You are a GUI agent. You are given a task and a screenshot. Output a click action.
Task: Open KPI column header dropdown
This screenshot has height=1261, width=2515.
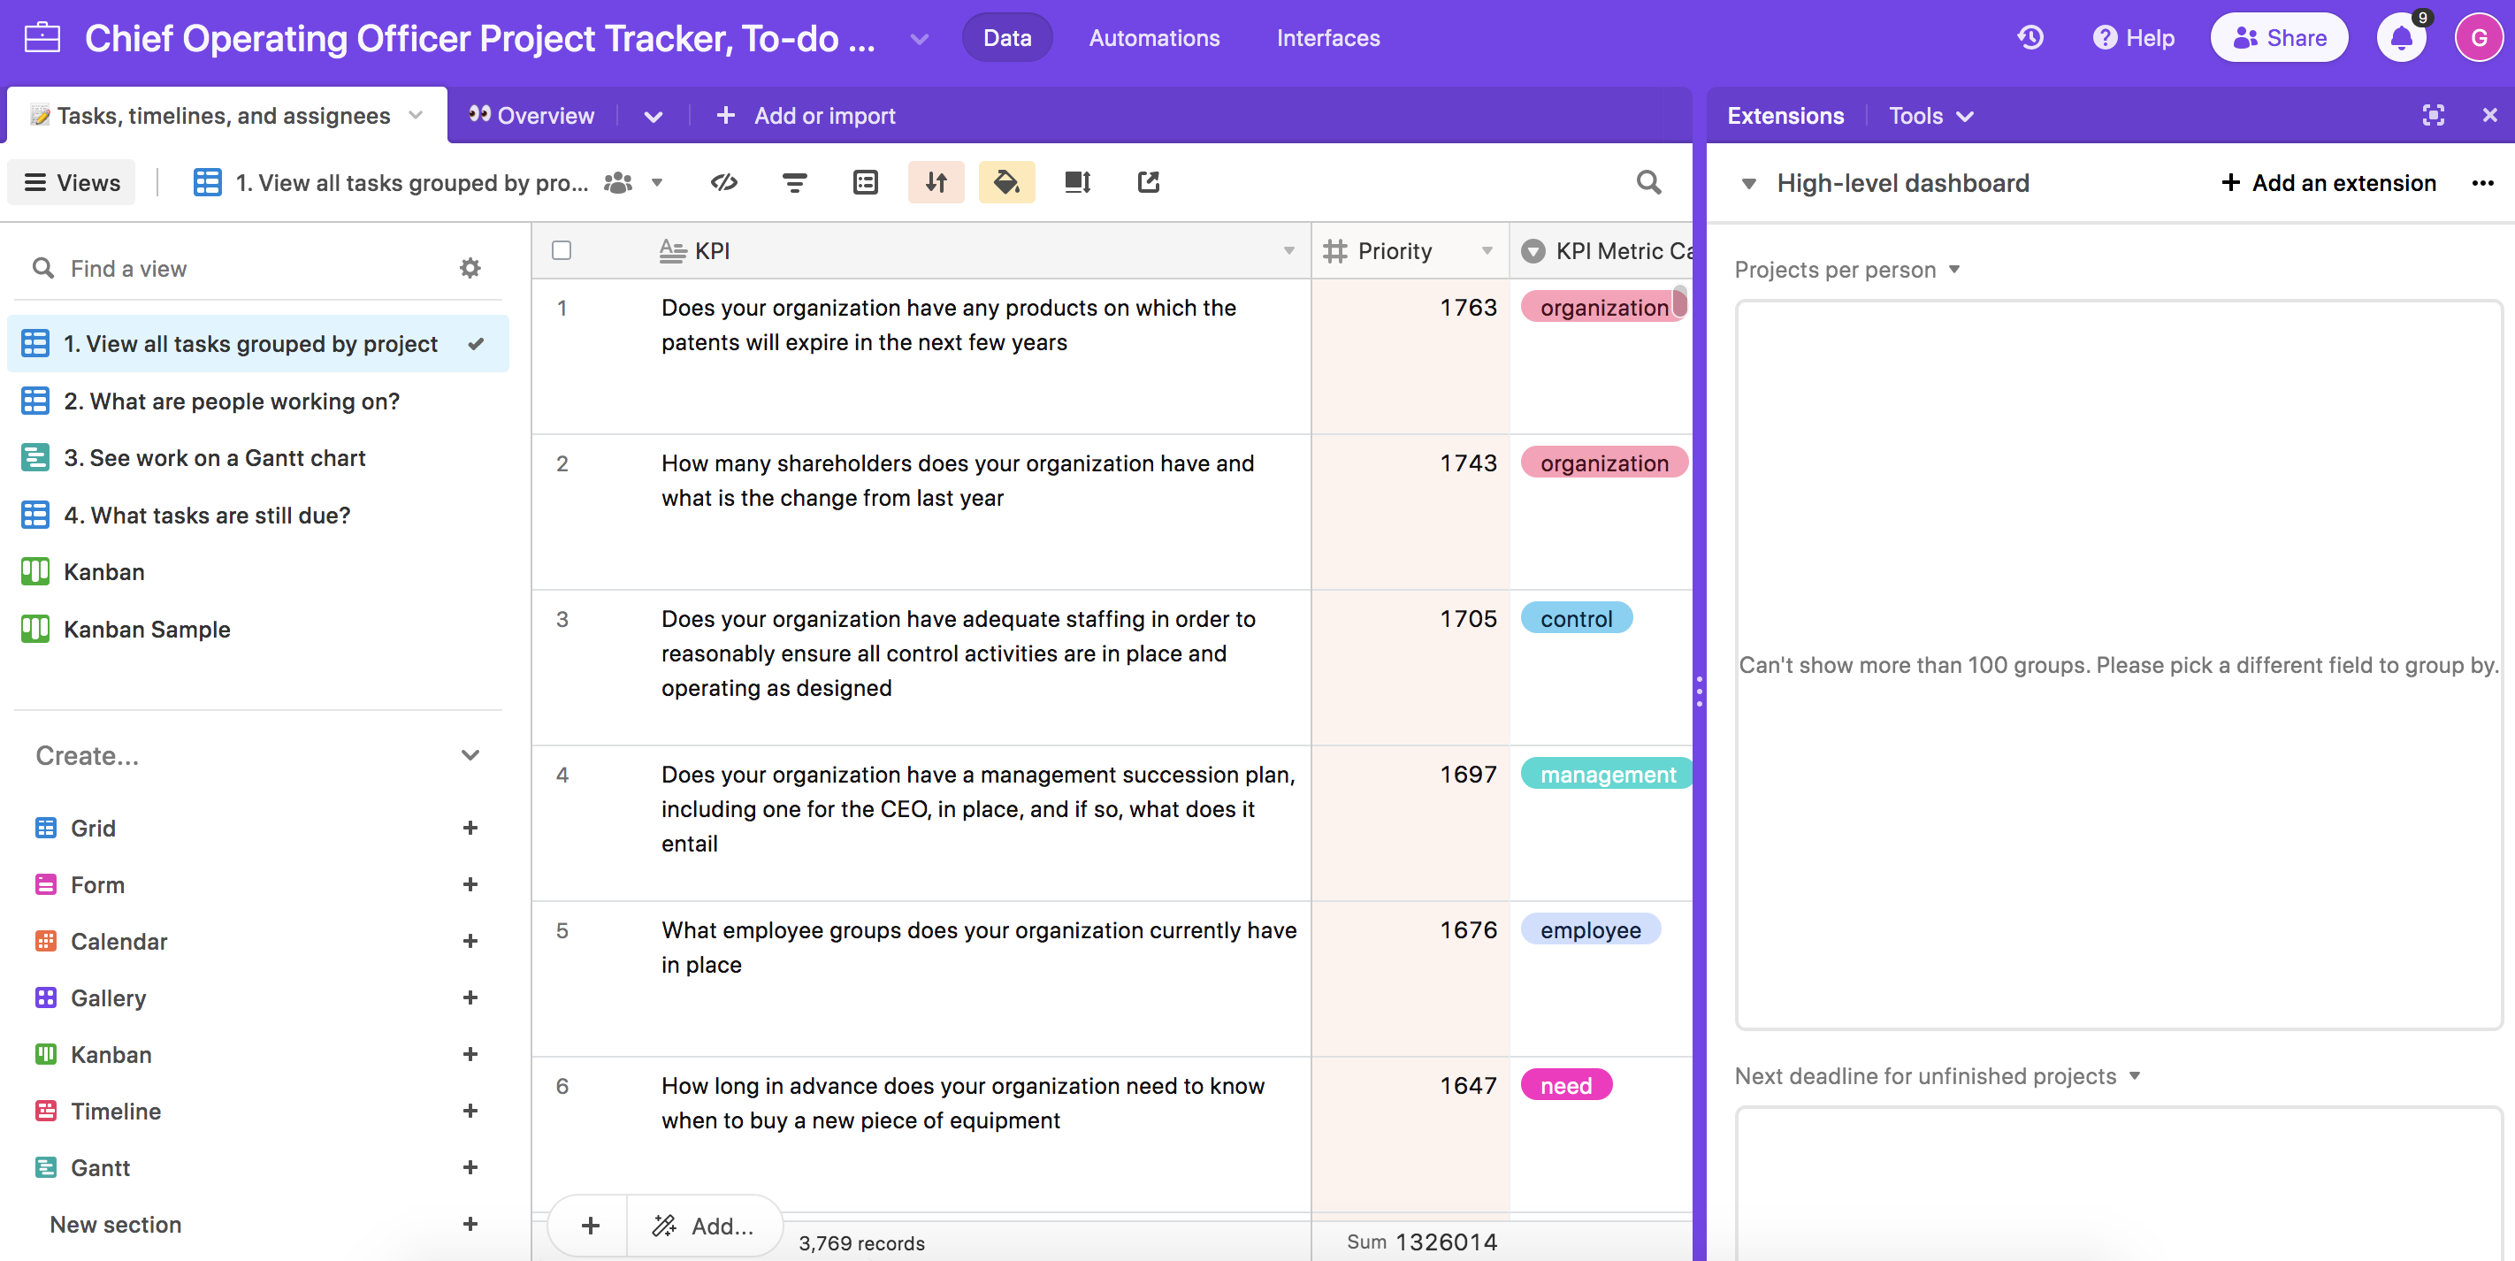[x=1288, y=251]
